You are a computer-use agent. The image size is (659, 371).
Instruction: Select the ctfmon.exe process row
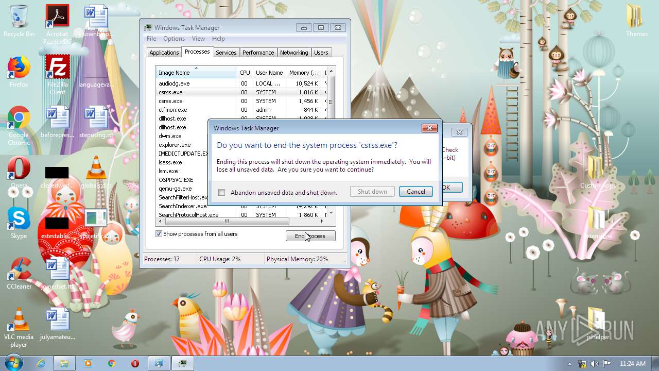click(241, 110)
